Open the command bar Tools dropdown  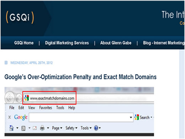point(86,128)
